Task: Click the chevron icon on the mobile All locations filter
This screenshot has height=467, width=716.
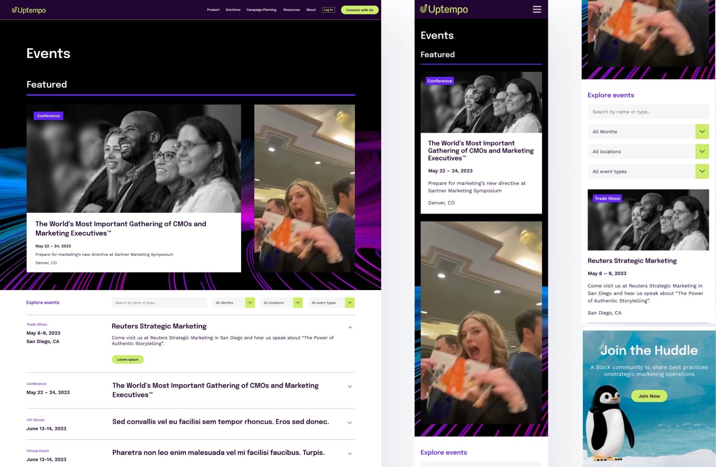Action: coord(702,151)
